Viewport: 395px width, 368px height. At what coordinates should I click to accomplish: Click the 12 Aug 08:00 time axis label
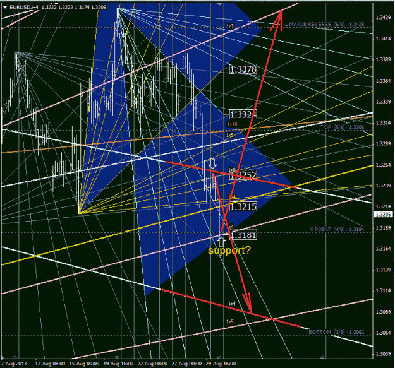pos(50,364)
